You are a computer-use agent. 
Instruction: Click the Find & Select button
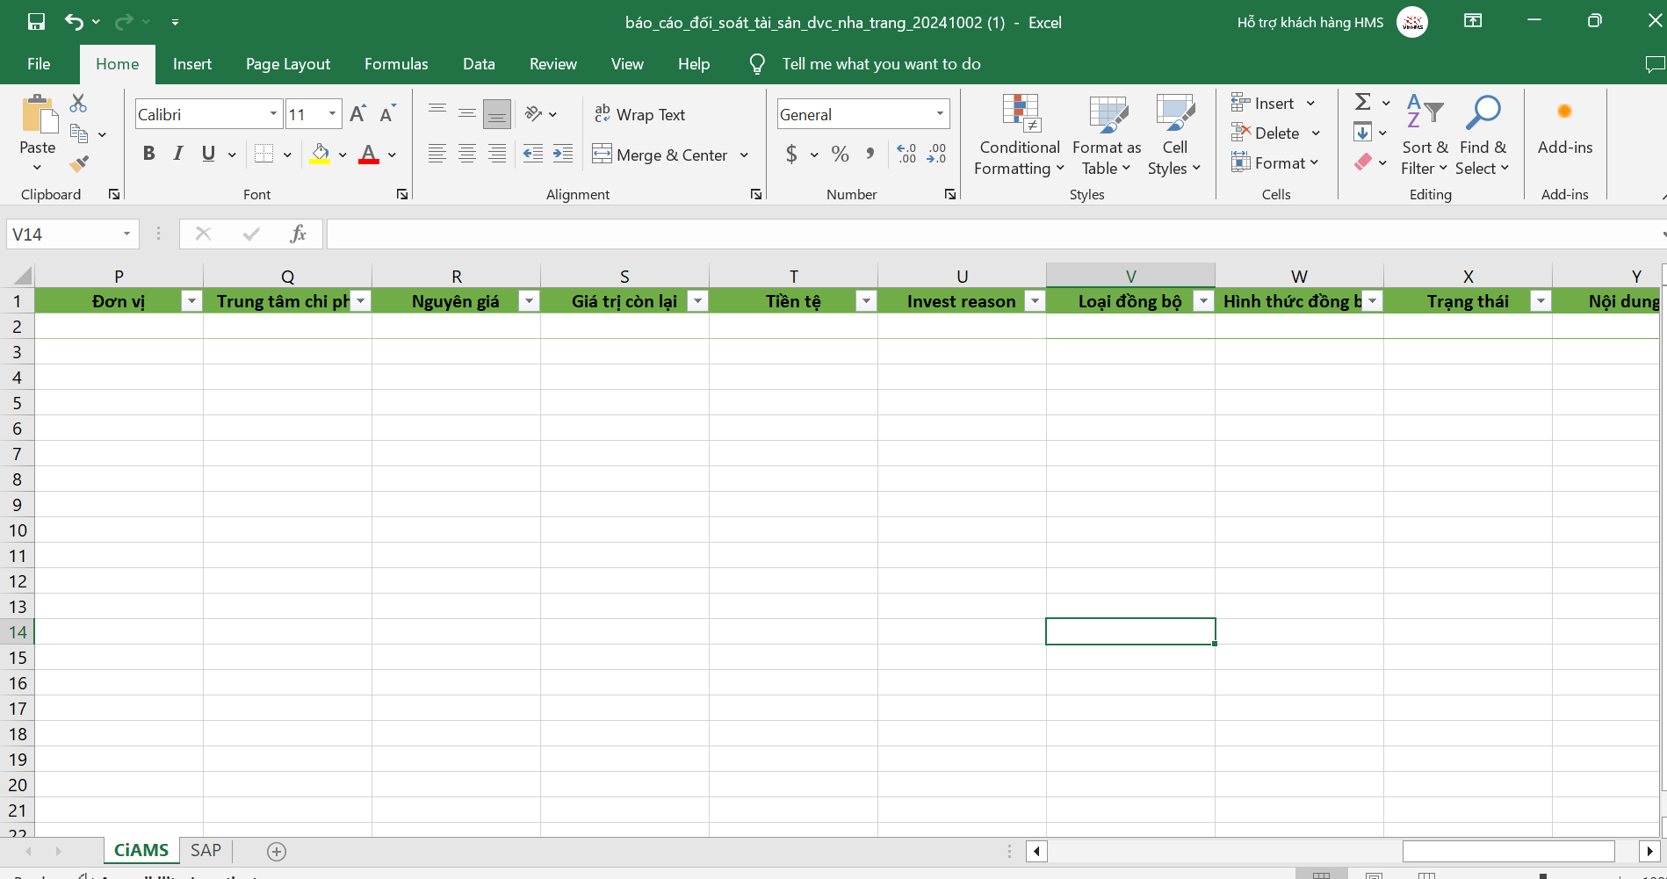click(1482, 135)
